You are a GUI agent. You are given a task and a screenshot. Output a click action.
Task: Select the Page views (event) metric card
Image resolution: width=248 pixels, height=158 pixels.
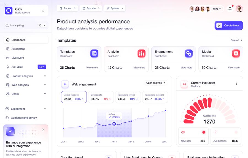[128, 97]
